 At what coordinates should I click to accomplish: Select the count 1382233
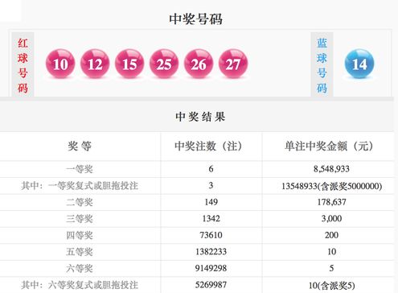[x=211, y=252]
